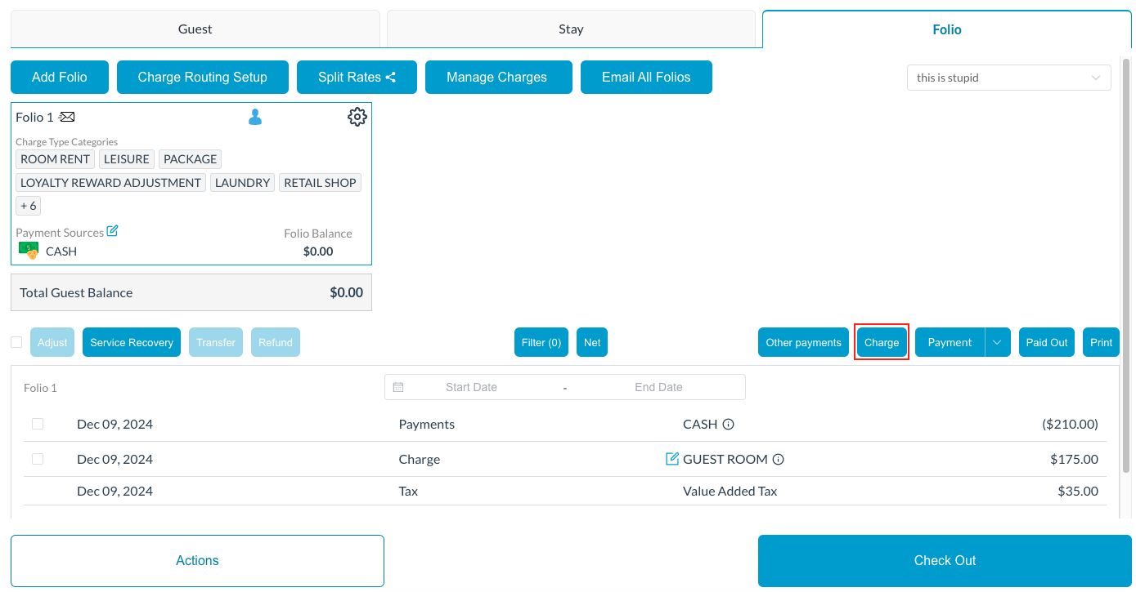Screen dimensions: 1136x592
Task: Click the envelope icon beside Folio 1
Action: click(67, 118)
